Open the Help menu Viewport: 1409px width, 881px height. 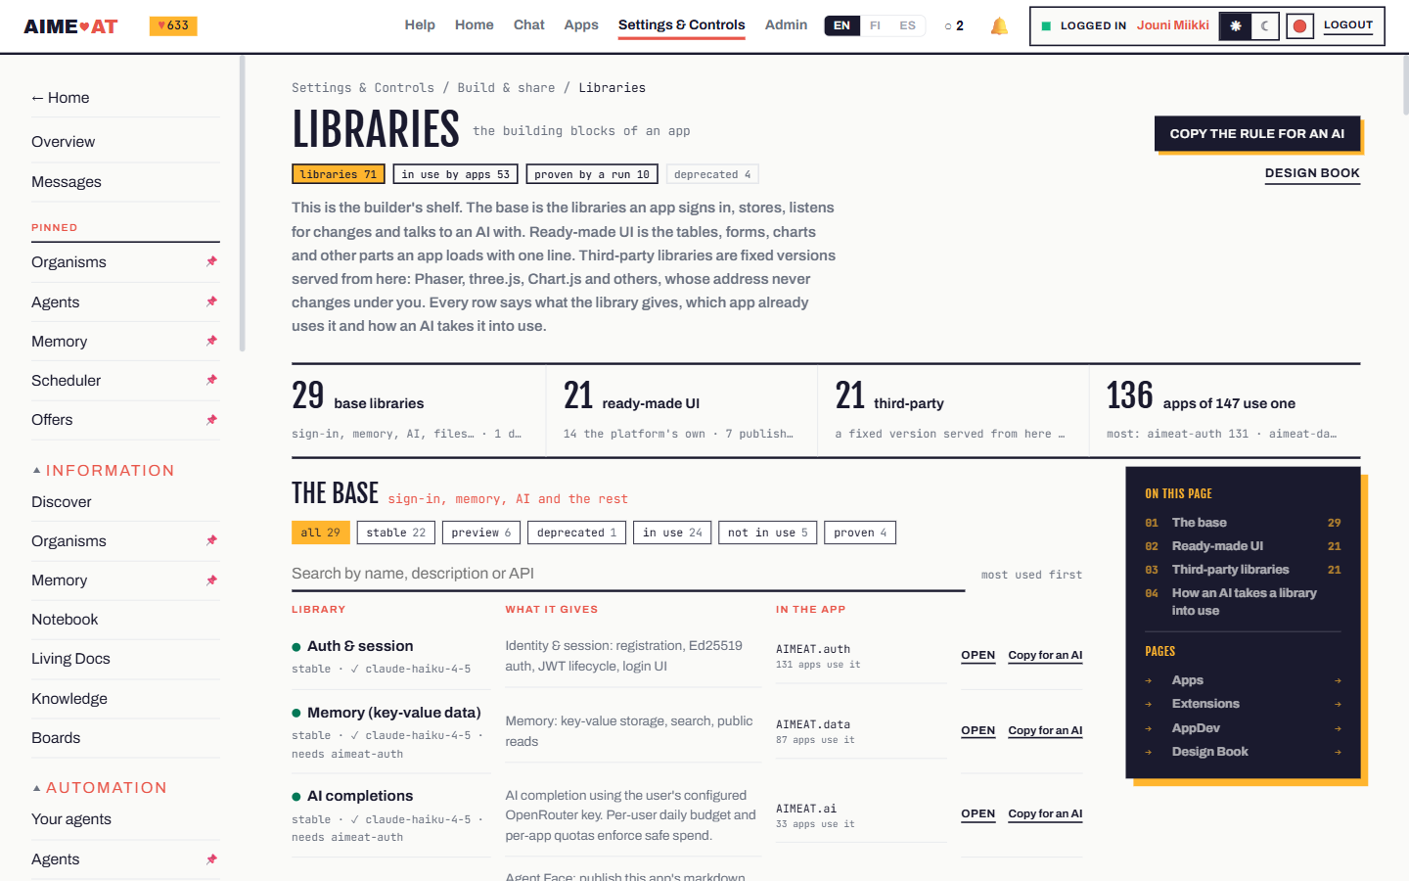pyautogui.click(x=420, y=25)
